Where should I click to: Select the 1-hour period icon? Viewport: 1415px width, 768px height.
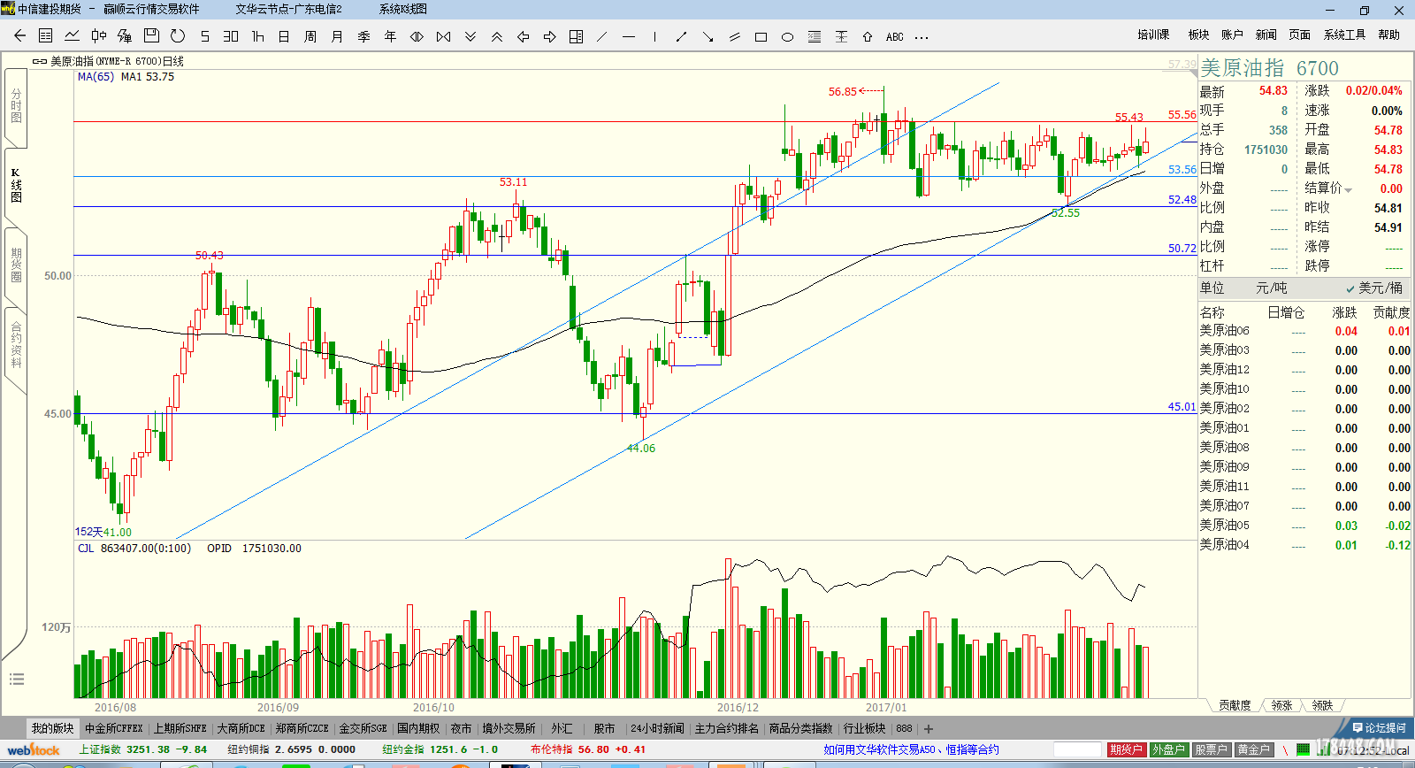pos(257,36)
